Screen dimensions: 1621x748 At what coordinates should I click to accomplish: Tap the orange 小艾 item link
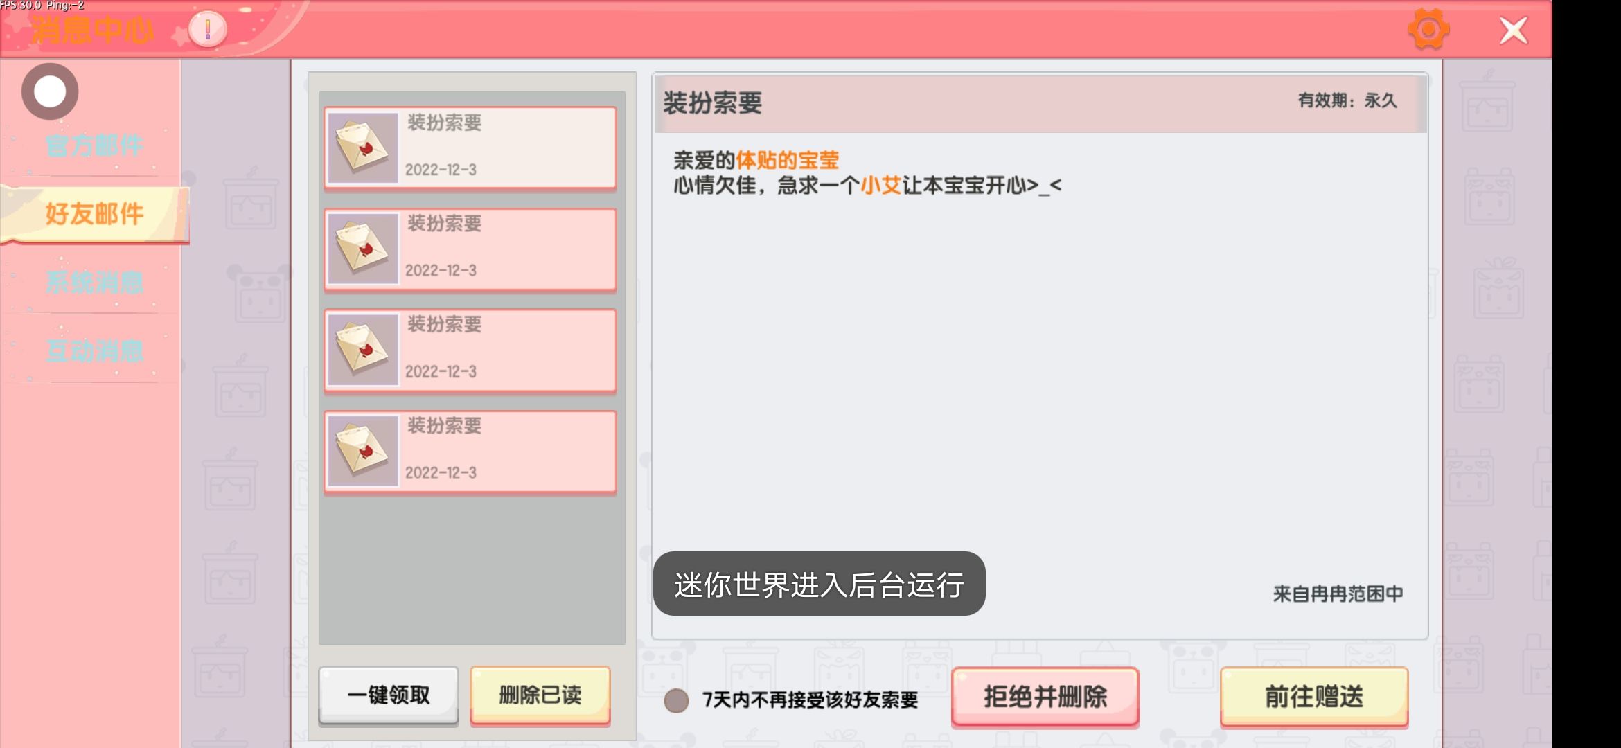click(x=880, y=186)
